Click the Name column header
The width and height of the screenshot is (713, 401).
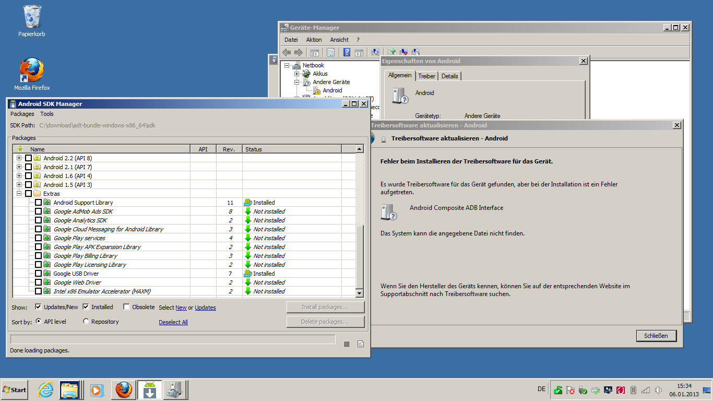[101, 149]
